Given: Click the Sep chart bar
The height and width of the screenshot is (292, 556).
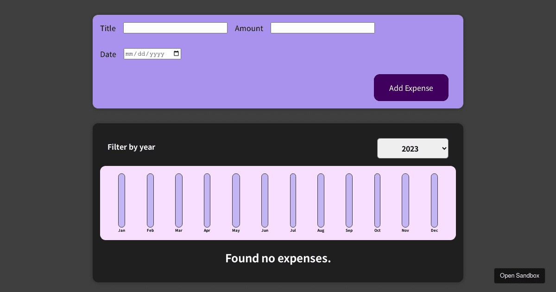Looking at the screenshot, I should coord(349,200).
